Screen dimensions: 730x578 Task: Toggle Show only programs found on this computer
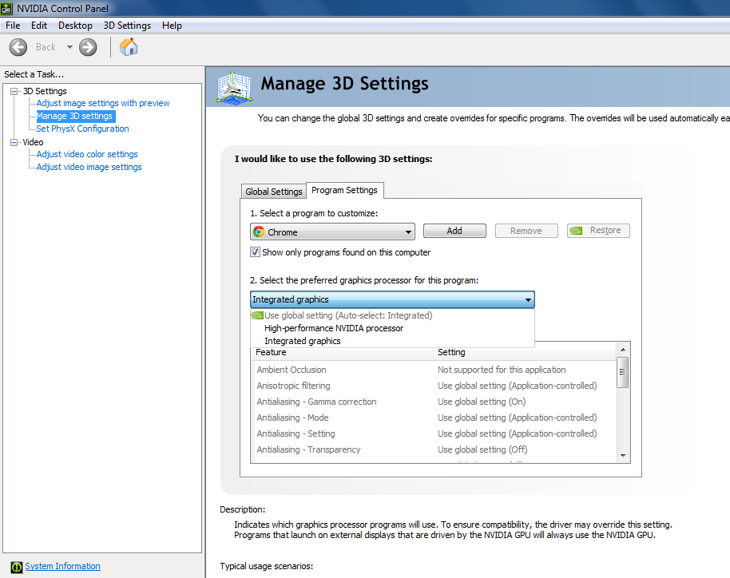pyautogui.click(x=255, y=252)
